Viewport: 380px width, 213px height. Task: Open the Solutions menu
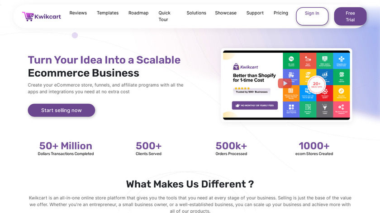(x=196, y=13)
